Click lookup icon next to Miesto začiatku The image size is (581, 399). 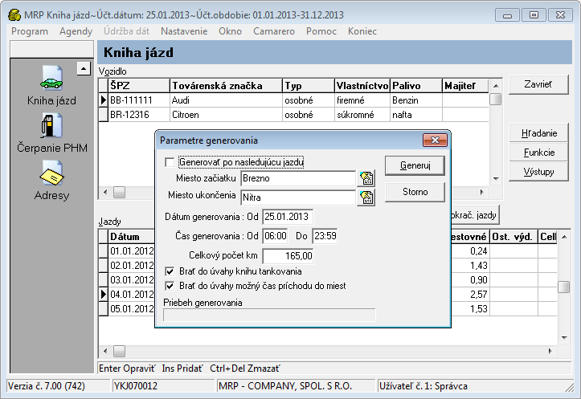(366, 178)
